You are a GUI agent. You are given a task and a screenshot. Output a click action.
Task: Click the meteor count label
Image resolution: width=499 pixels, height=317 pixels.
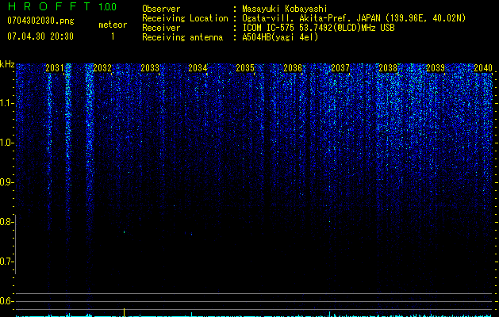113,25
